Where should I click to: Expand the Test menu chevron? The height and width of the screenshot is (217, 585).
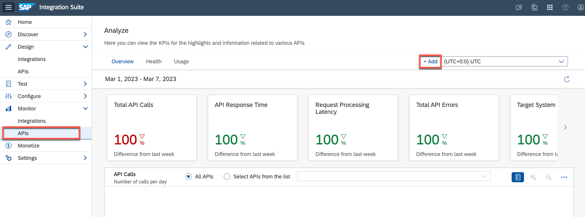pos(85,84)
